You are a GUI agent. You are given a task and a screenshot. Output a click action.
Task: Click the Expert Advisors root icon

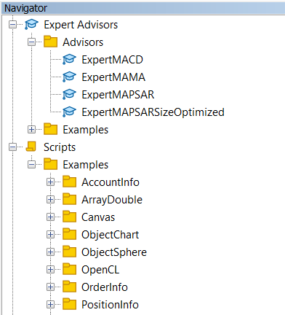31,25
